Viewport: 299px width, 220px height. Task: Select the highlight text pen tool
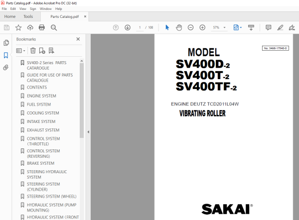point(280,27)
